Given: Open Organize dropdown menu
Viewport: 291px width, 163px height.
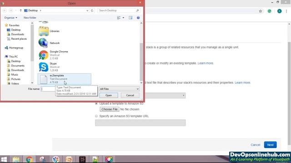Looking at the screenshot, I should (10, 18).
